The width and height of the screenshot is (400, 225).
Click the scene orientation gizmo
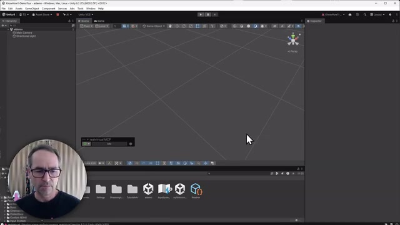pos(293,40)
